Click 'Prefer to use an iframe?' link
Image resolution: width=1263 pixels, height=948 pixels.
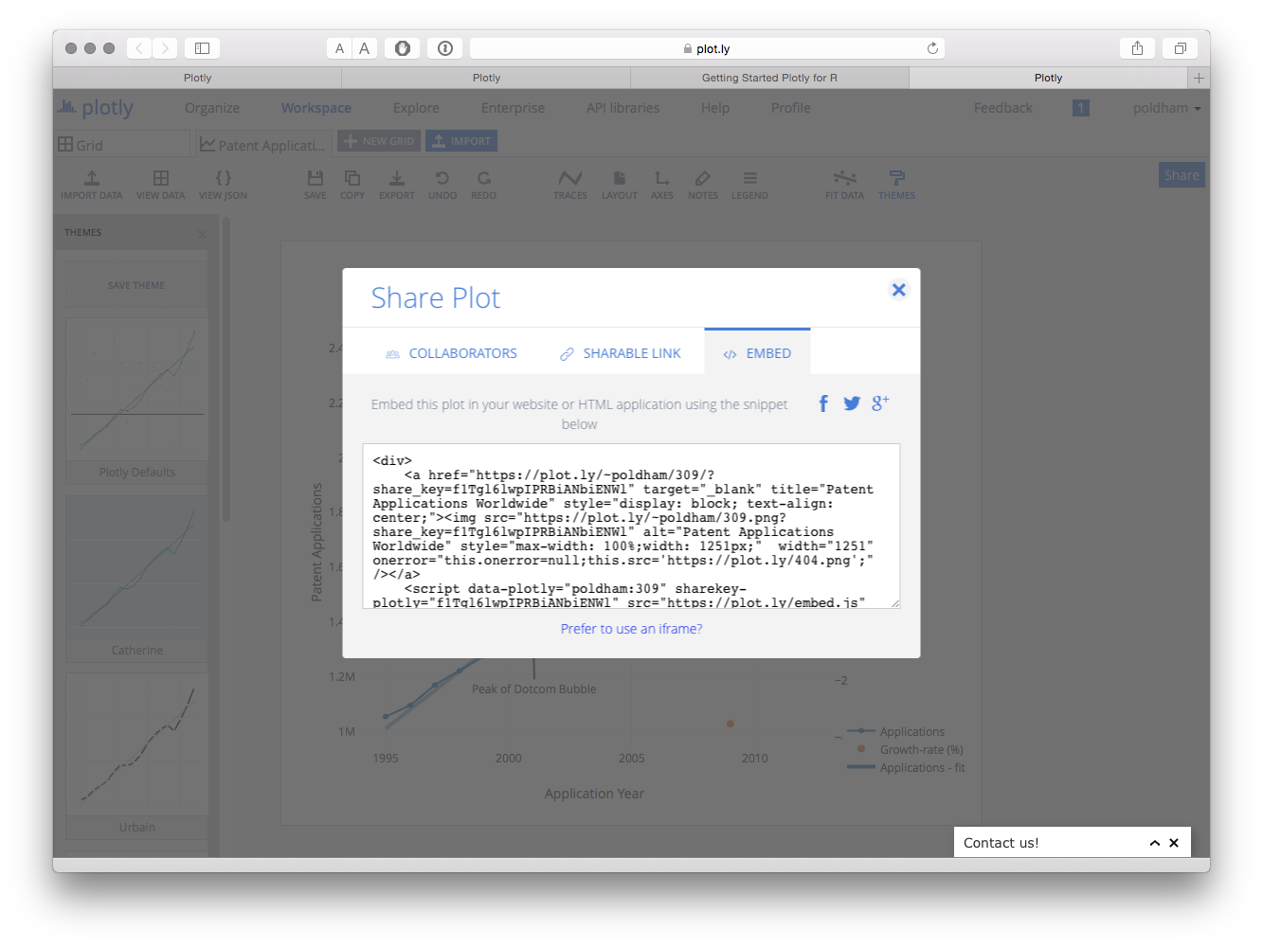631,629
